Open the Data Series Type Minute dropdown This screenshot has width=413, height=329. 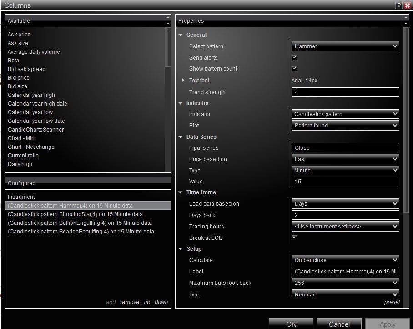point(345,171)
